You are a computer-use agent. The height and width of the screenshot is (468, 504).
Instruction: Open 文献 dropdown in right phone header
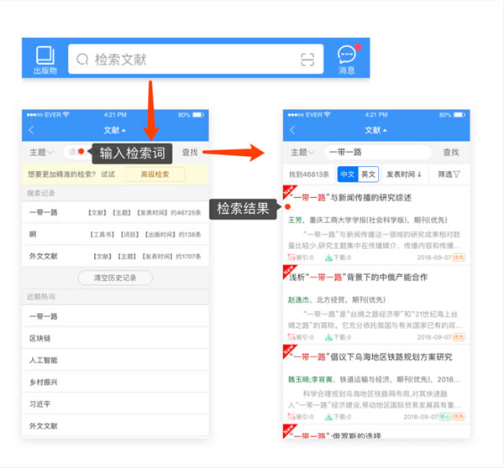[375, 130]
